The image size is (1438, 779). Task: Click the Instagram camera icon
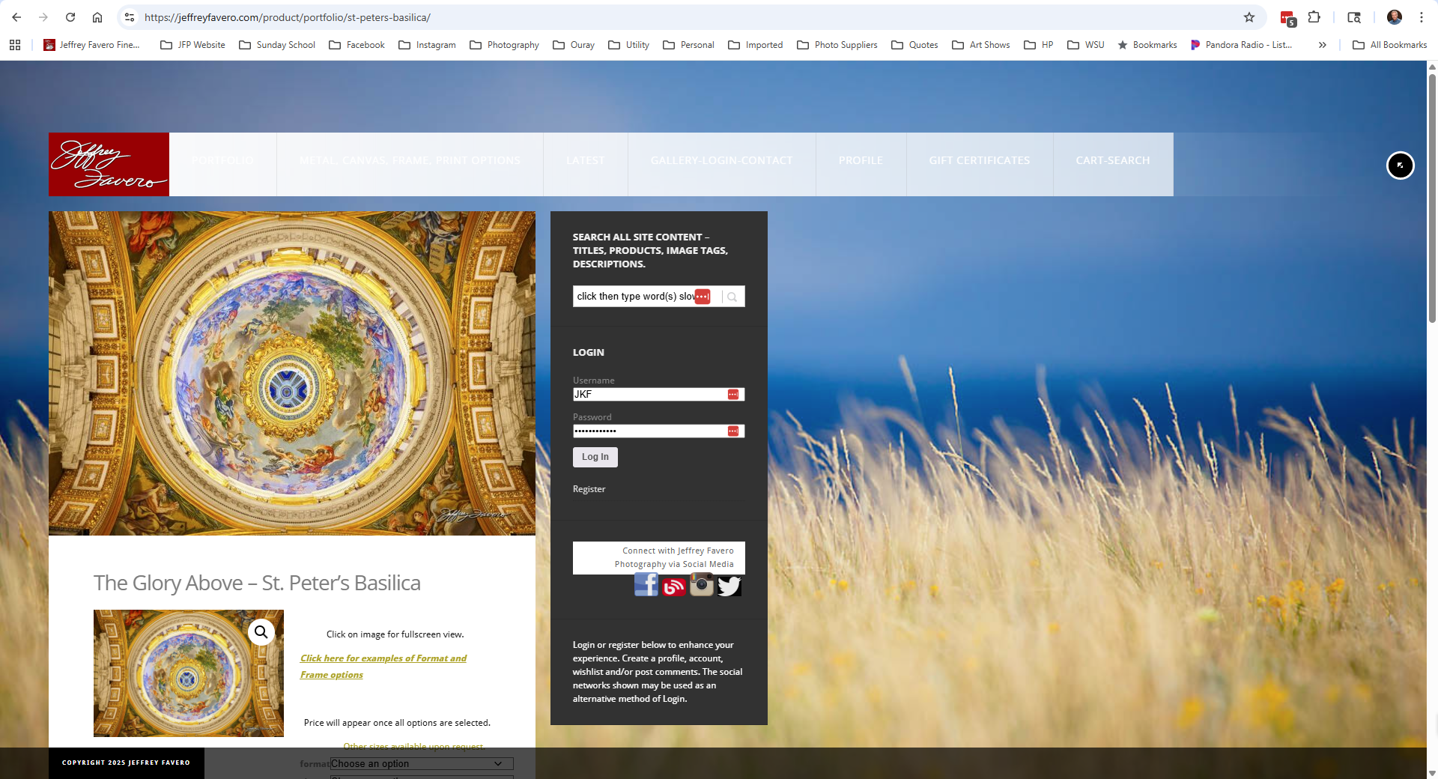click(701, 584)
